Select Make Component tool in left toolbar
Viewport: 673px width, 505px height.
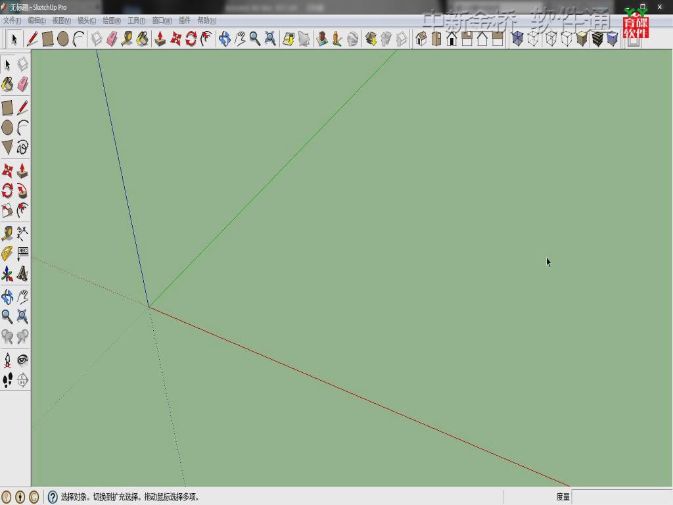pyautogui.click(x=23, y=64)
